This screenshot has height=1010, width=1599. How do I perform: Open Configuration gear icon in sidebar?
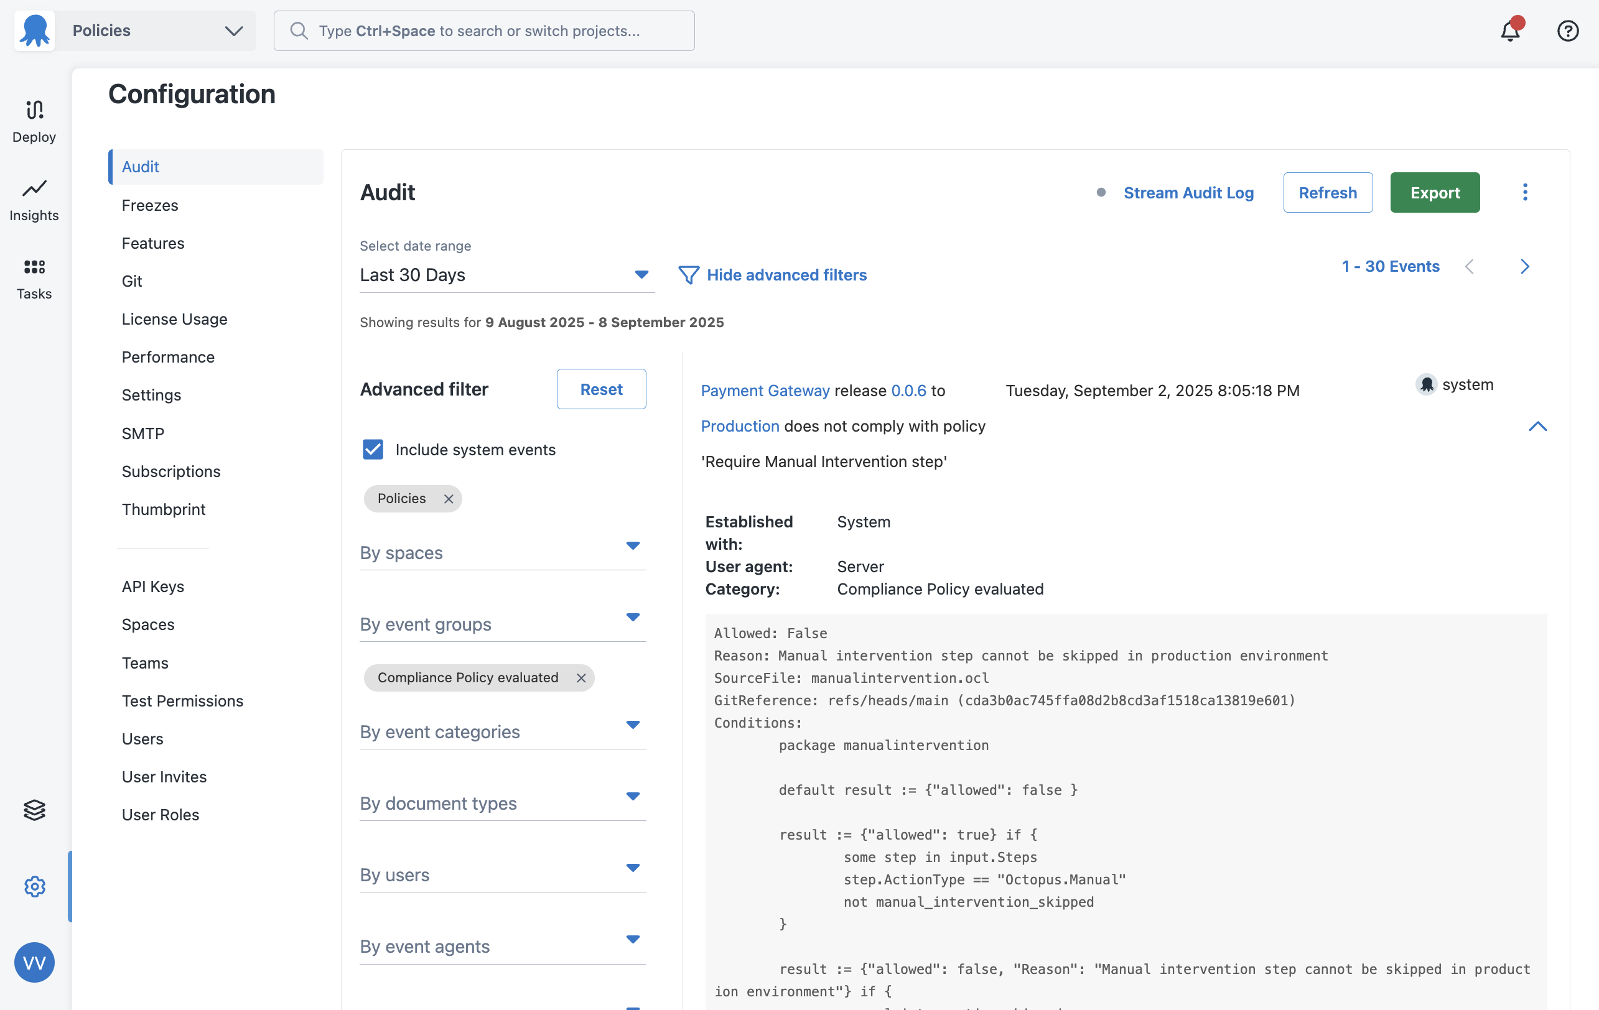[x=34, y=886]
